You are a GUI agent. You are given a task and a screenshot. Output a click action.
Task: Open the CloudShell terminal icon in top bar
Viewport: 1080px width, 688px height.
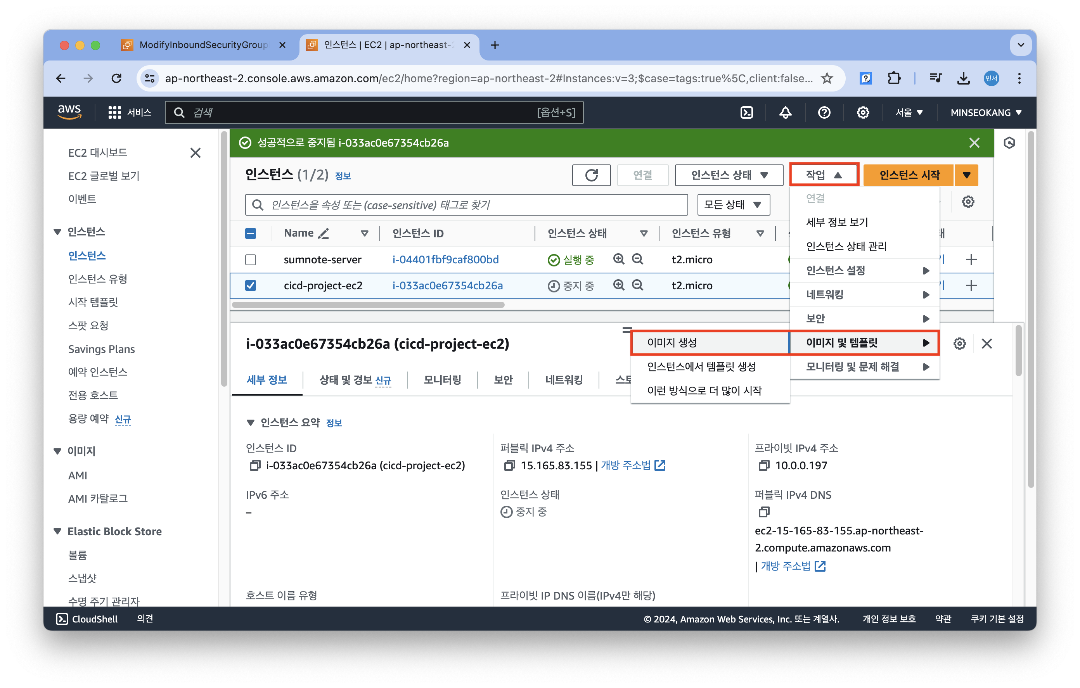[746, 112]
